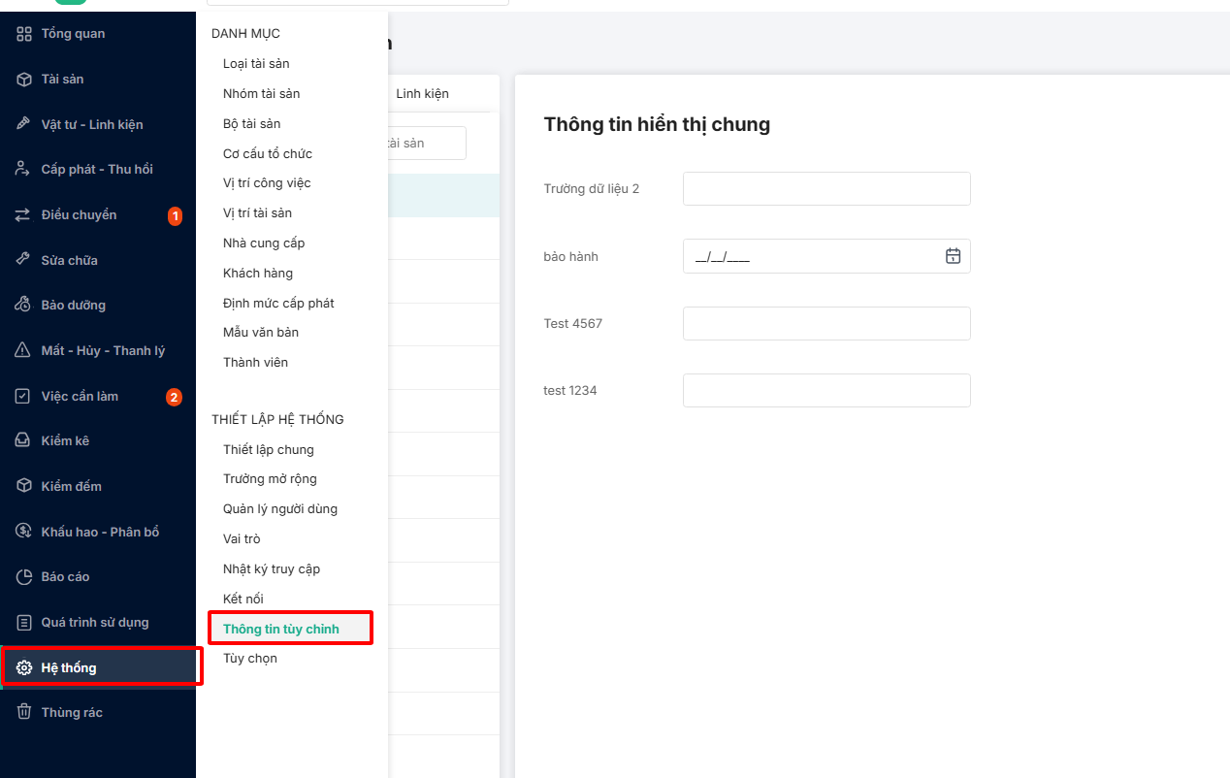
Task: Open the calendar picker for bảo hành
Action: 953,256
